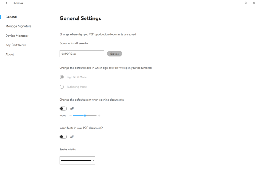Toggle the default zoom switch
The width and height of the screenshot is (258, 174).
(63, 109)
